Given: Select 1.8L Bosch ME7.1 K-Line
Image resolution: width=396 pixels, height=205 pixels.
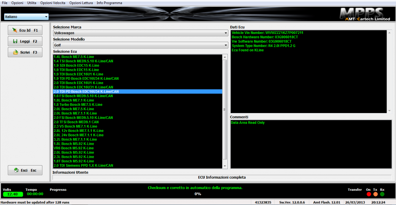Looking at the screenshot, I should click(x=138, y=100).
